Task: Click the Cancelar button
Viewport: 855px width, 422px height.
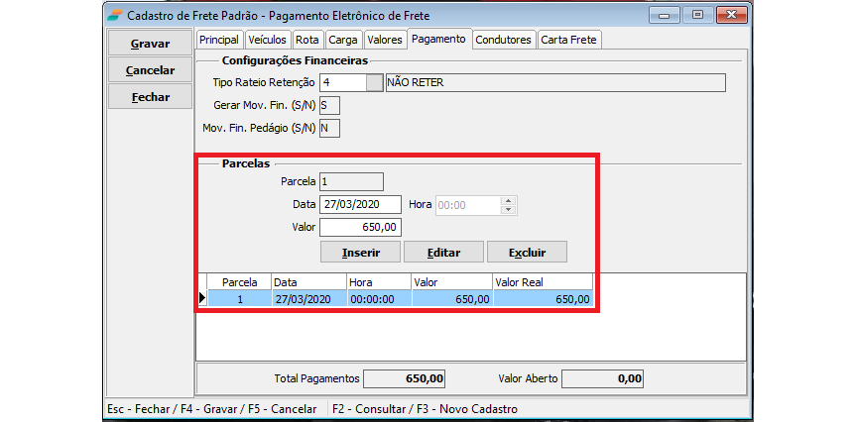Action: point(151,70)
